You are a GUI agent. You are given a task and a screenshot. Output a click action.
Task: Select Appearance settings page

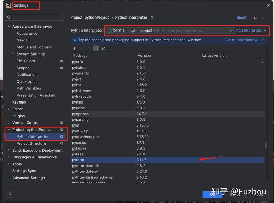pyautogui.click(x=27, y=33)
